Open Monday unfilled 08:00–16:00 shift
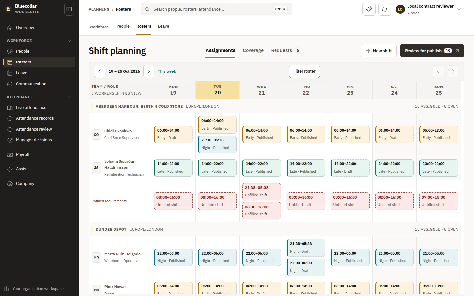Viewport: 474px width, 296px height. coord(173,201)
